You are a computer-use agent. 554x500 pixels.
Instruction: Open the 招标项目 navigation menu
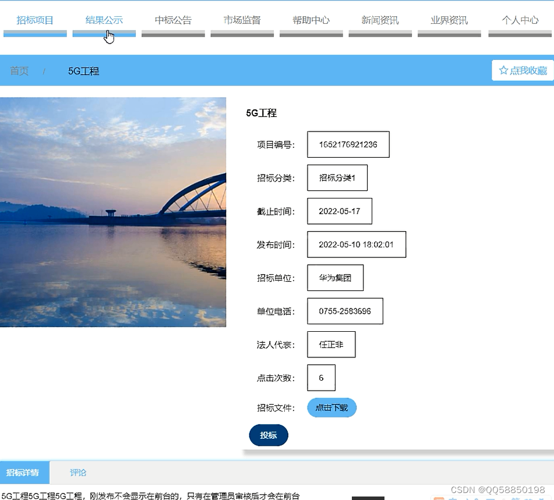35,19
